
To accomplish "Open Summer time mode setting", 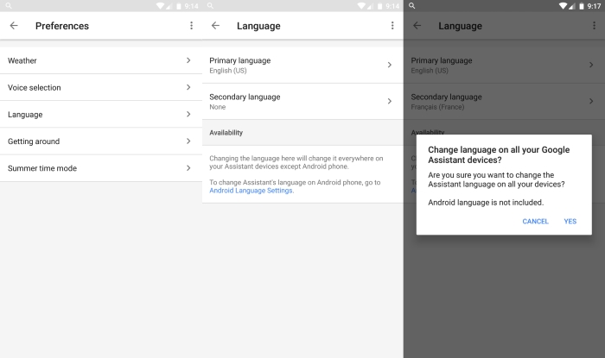I will 42,168.
